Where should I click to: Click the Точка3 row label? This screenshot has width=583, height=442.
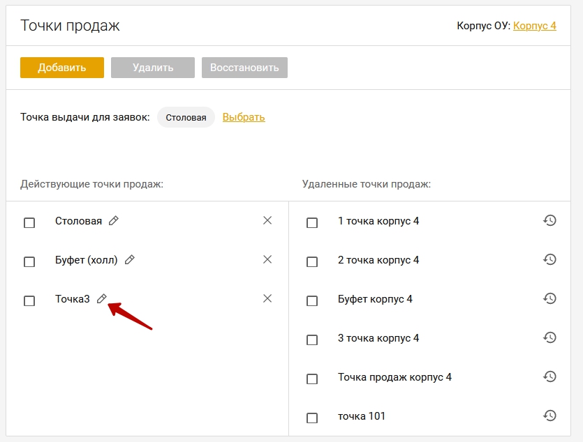click(x=73, y=299)
